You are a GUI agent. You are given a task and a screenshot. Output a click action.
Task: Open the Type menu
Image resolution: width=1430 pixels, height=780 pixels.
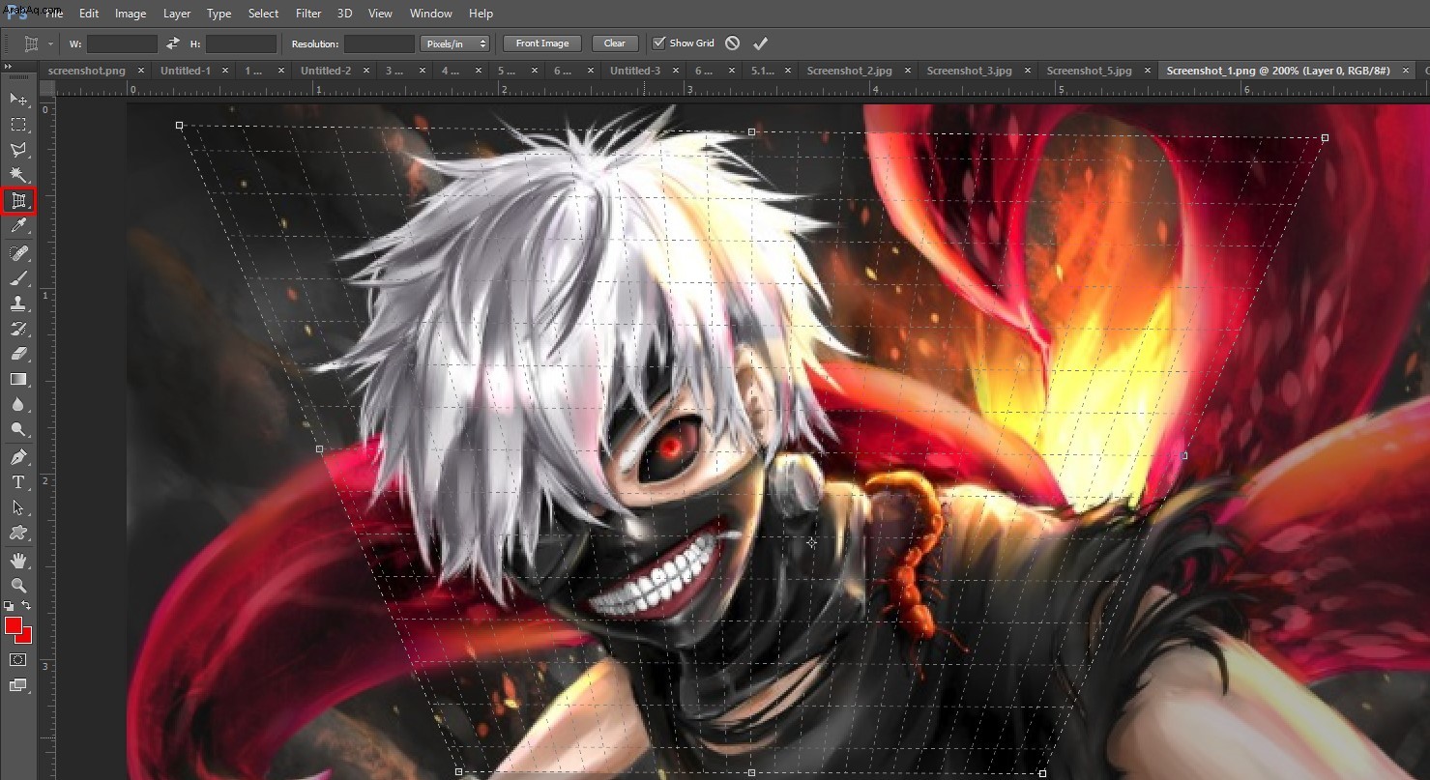point(219,14)
